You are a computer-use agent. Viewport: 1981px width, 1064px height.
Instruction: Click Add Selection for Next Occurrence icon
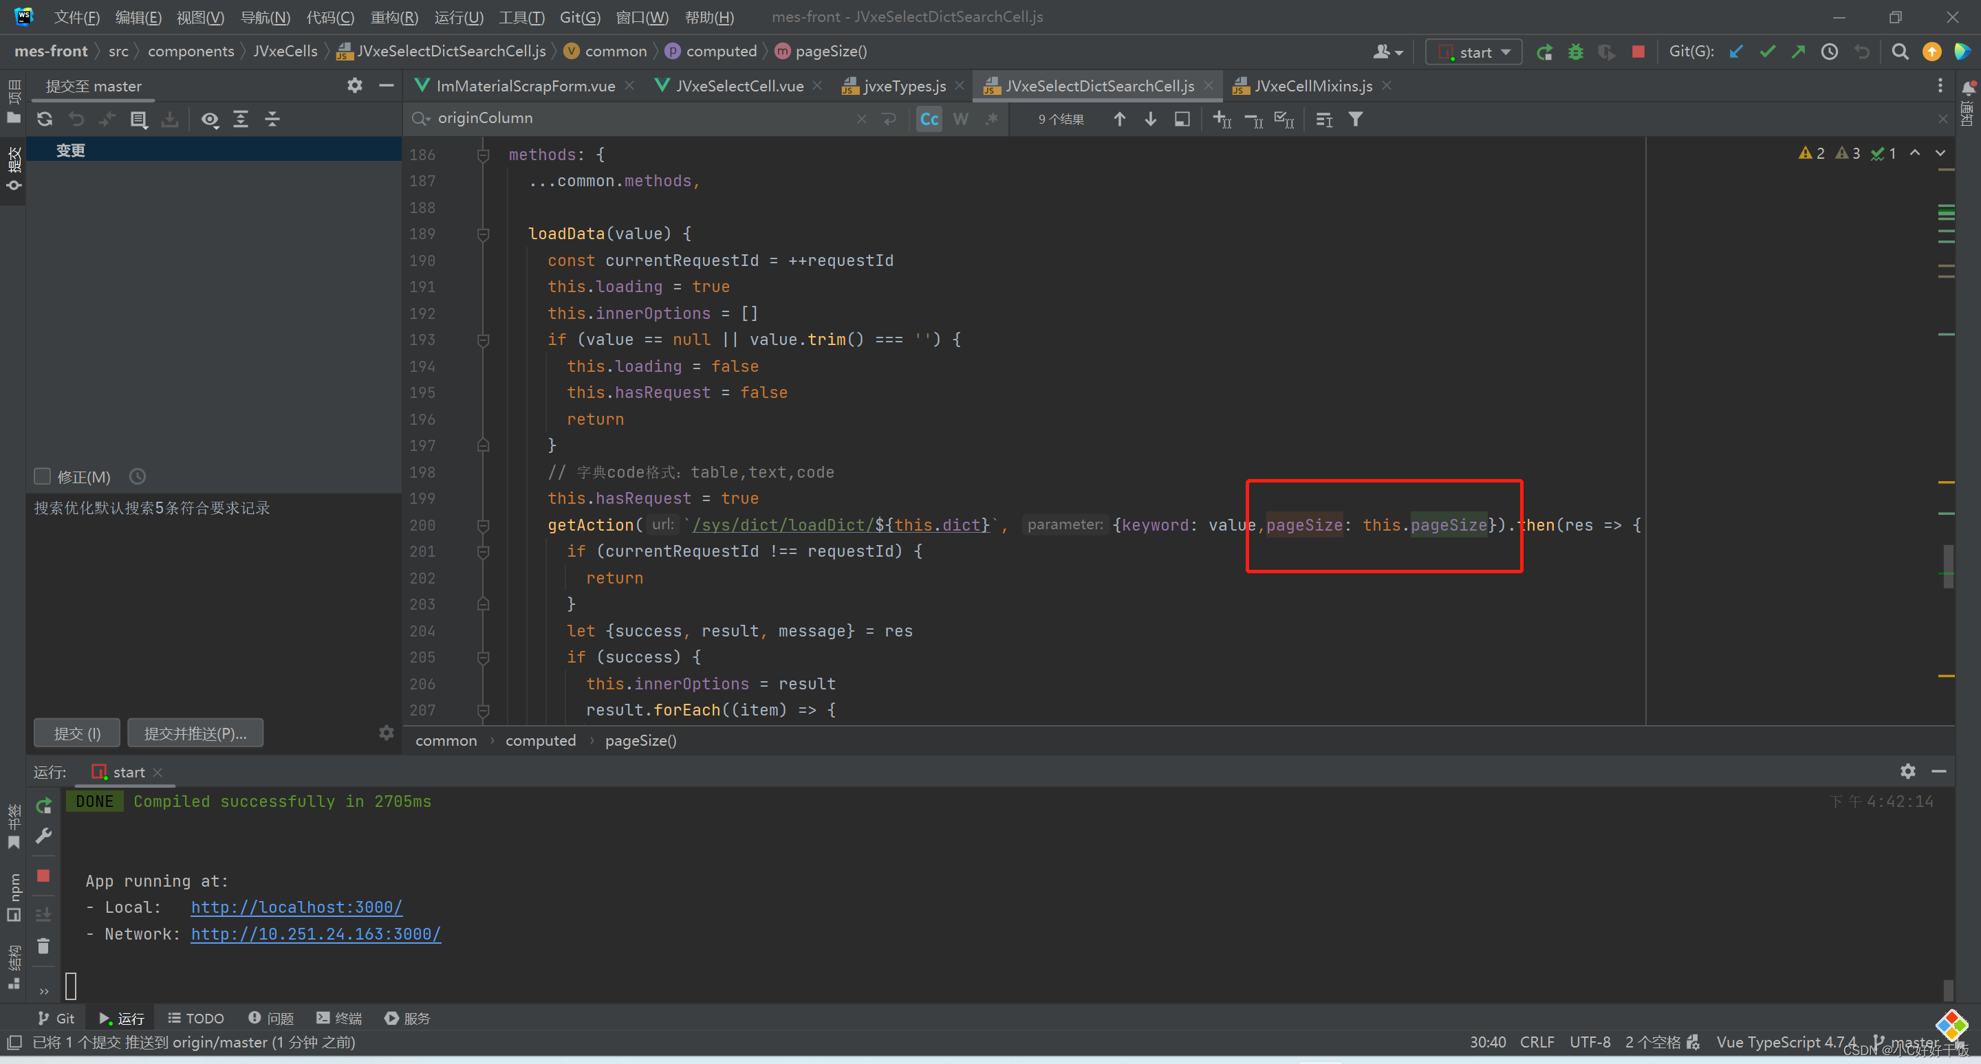click(x=1222, y=119)
